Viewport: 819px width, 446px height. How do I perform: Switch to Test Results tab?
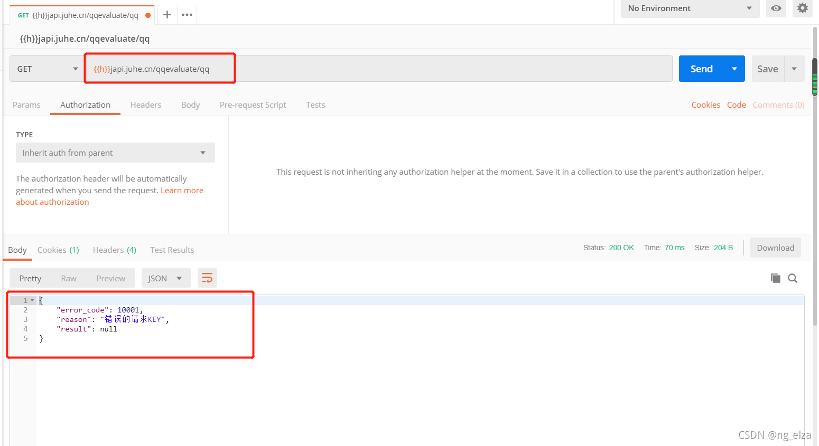[x=172, y=250]
